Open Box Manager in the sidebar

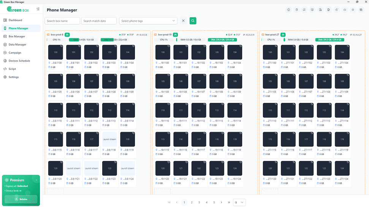point(21,36)
